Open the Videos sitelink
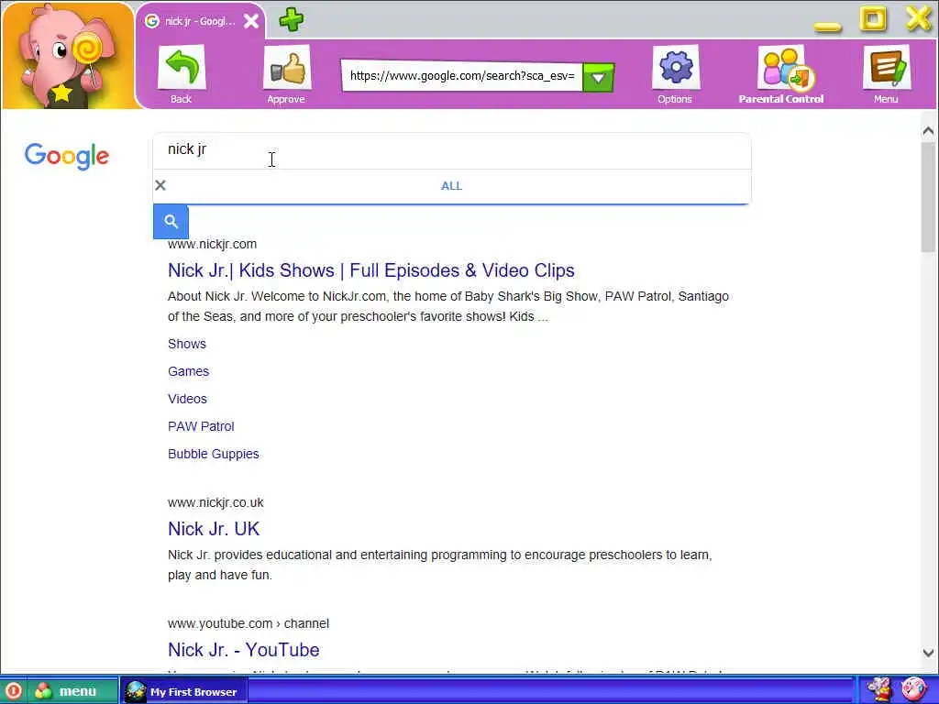 (x=187, y=400)
